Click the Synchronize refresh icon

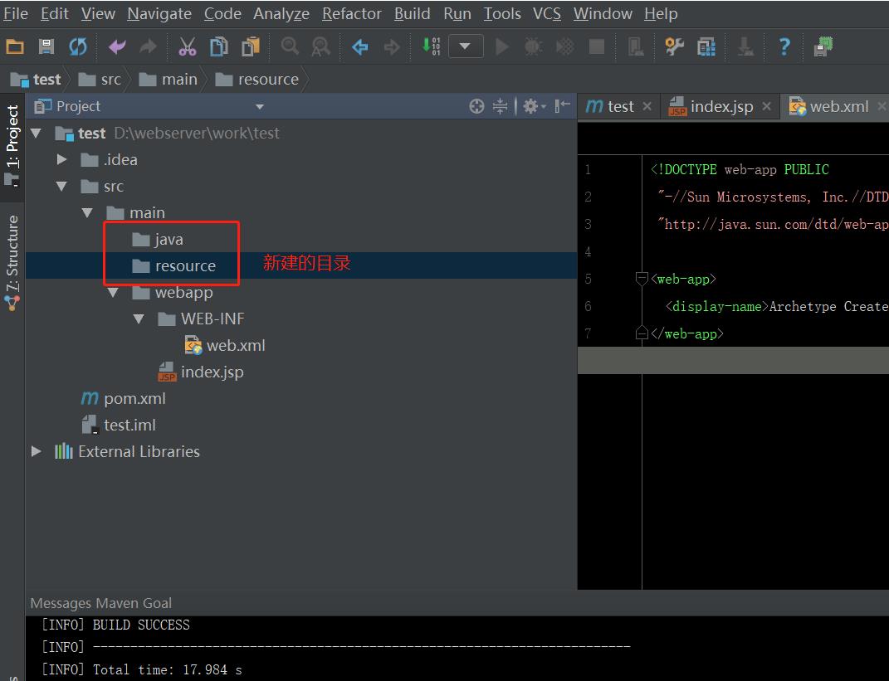click(x=78, y=46)
